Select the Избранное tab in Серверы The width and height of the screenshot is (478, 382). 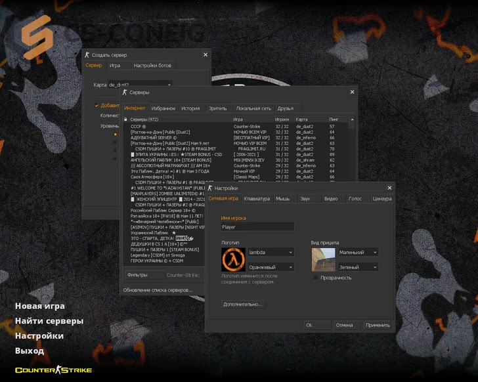pos(163,108)
